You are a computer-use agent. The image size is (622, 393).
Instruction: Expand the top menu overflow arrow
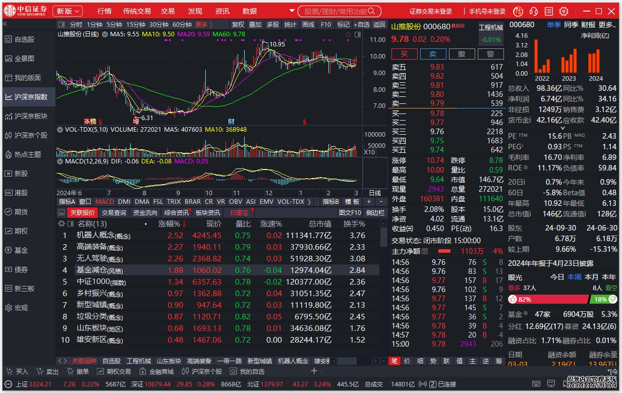292,11
